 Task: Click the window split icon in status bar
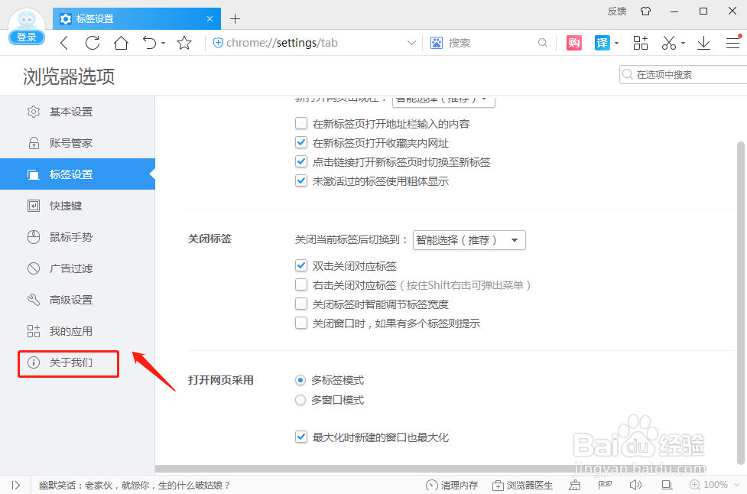click(x=667, y=485)
